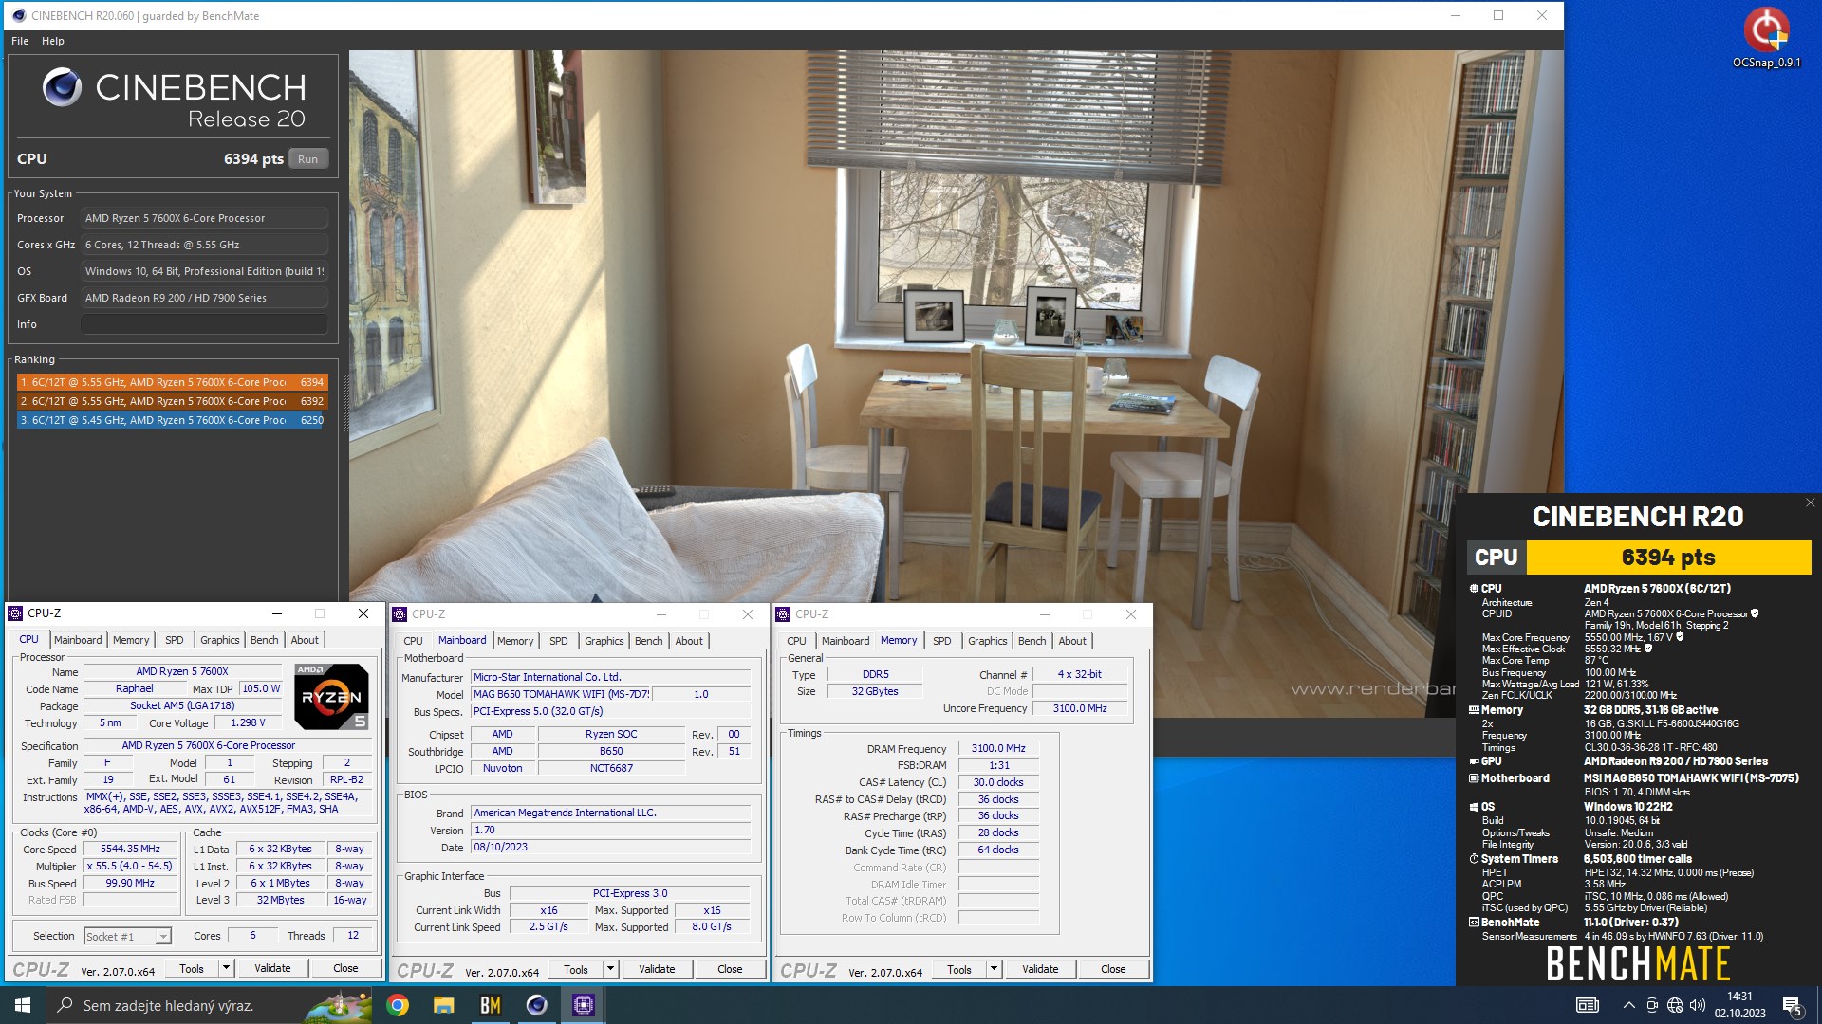Screen dimensions: 1822x1024
Task: Select ranking entry 2 with score 6392
Action: click(x=172, y=401)
